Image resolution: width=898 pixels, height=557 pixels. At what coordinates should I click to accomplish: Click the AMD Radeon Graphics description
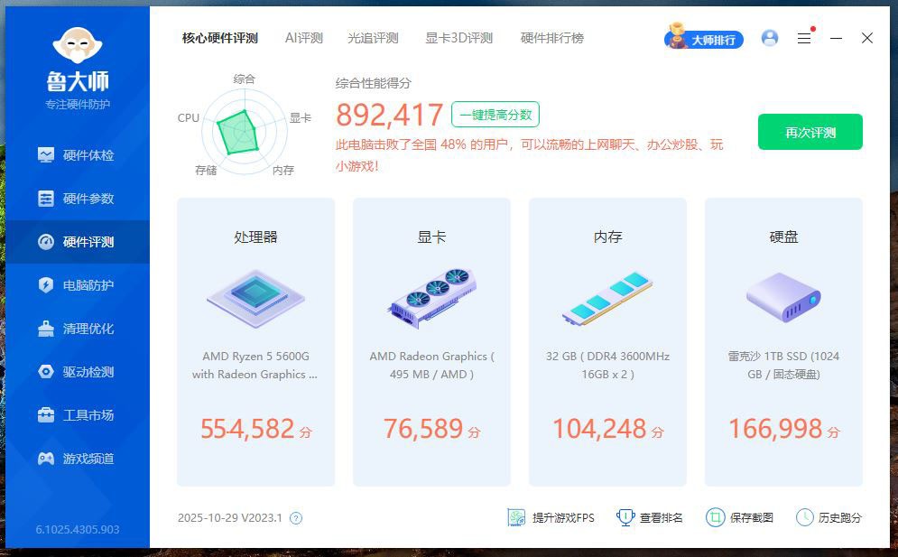coord(431,365)
